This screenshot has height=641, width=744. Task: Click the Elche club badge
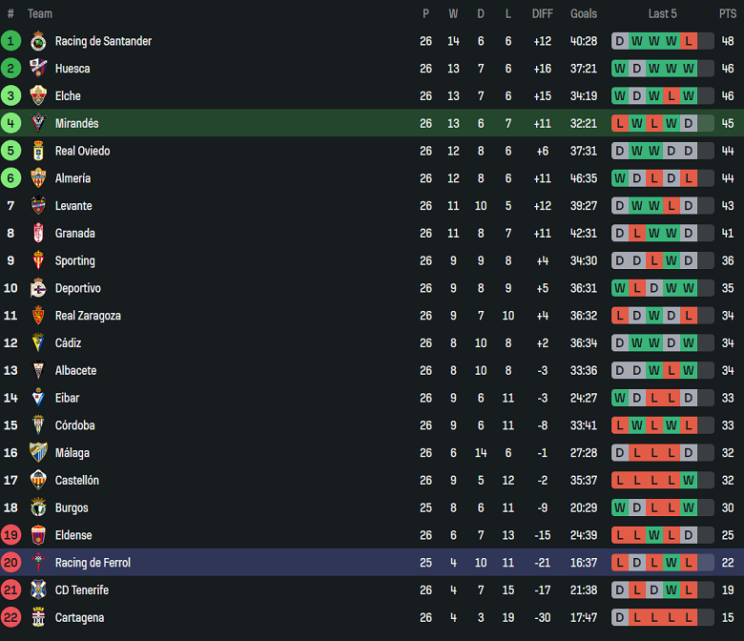click(x=38, y=96)
